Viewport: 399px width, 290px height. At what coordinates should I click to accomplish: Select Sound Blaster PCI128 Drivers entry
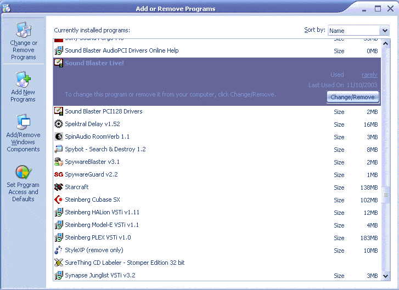pyautogui.click(x=217, y=111)
